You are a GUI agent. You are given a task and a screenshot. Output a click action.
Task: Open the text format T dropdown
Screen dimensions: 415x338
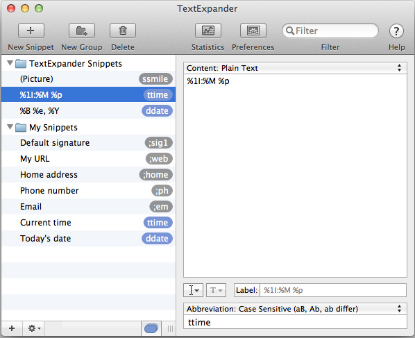pos(216,290)
